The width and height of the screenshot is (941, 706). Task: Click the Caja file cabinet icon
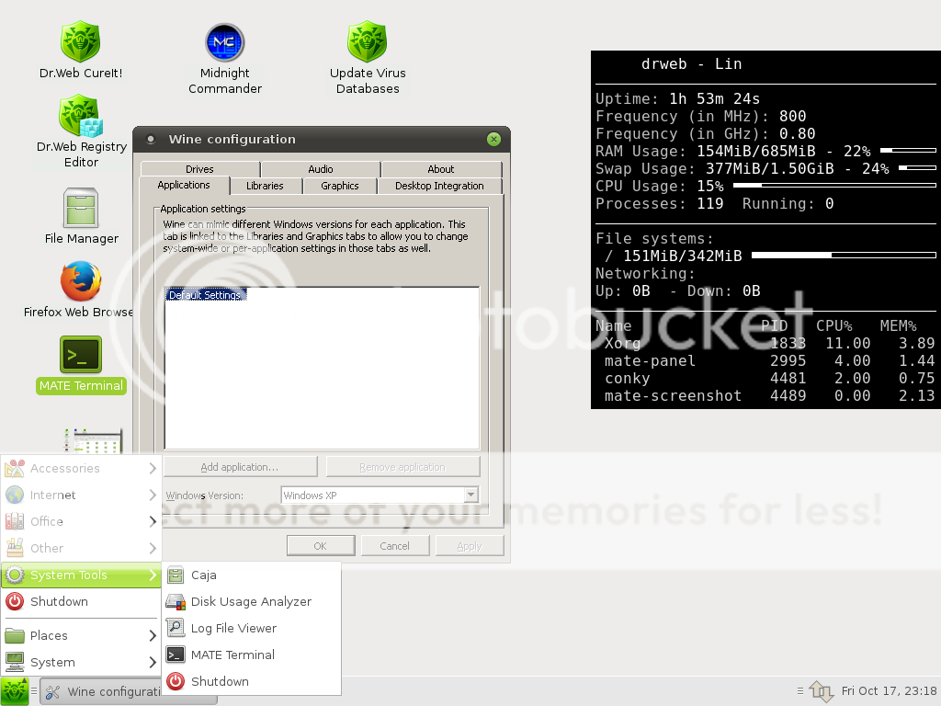pos(176,575)
